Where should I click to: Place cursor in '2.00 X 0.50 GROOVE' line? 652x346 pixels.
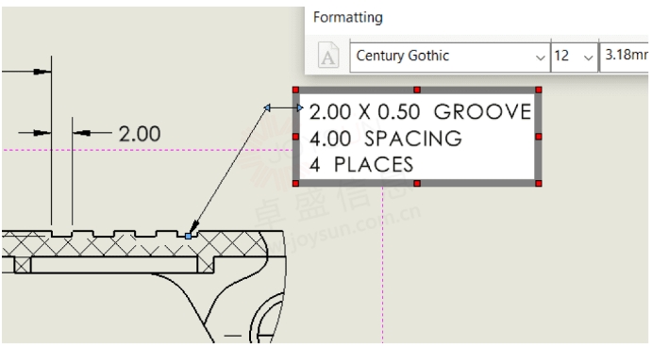pyautogui.click(x=421, y=112)
